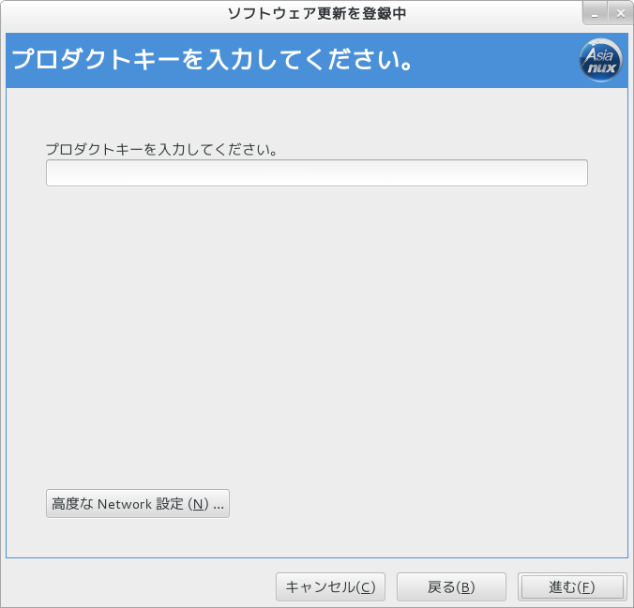This screenshot has height=608, width=634.
Task: Focus the product key text field
Action: click(x=316, y=173)
